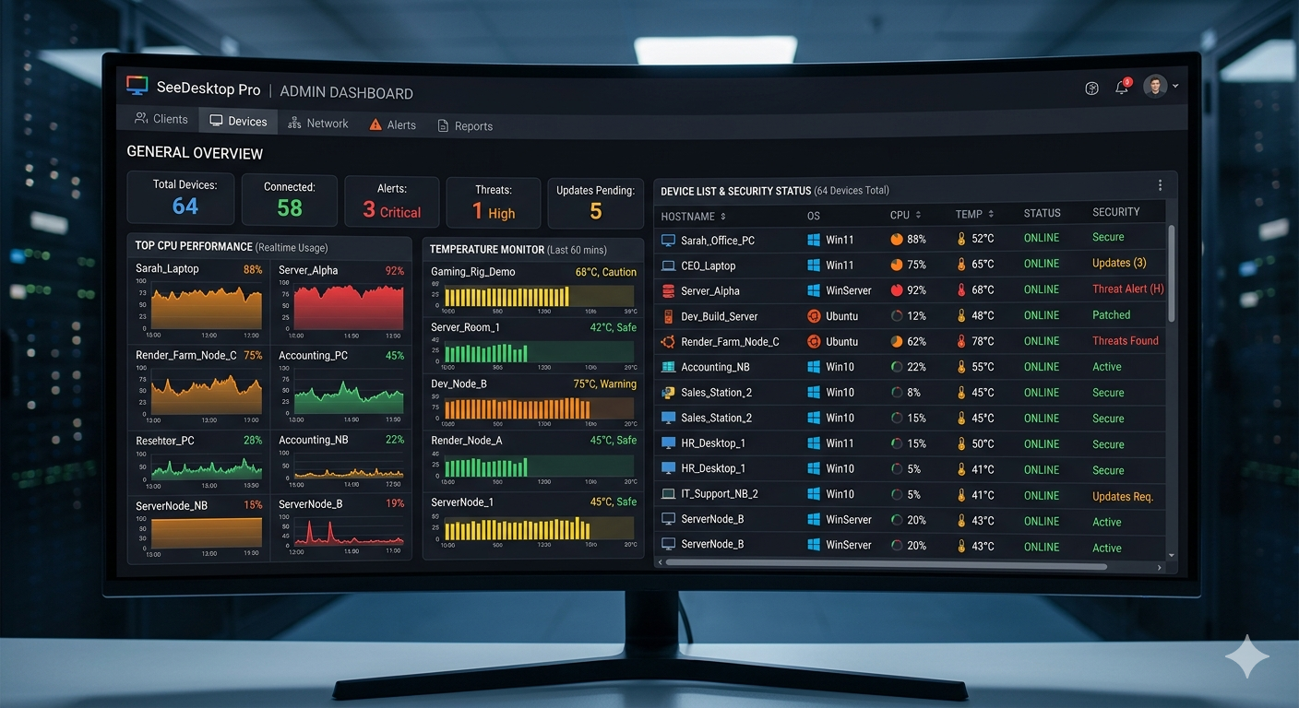The width and height of the screenshot is (1299, 708).
Task: Click the "Threat Alert (H)" security status
Action: [x=1128, y=289]
